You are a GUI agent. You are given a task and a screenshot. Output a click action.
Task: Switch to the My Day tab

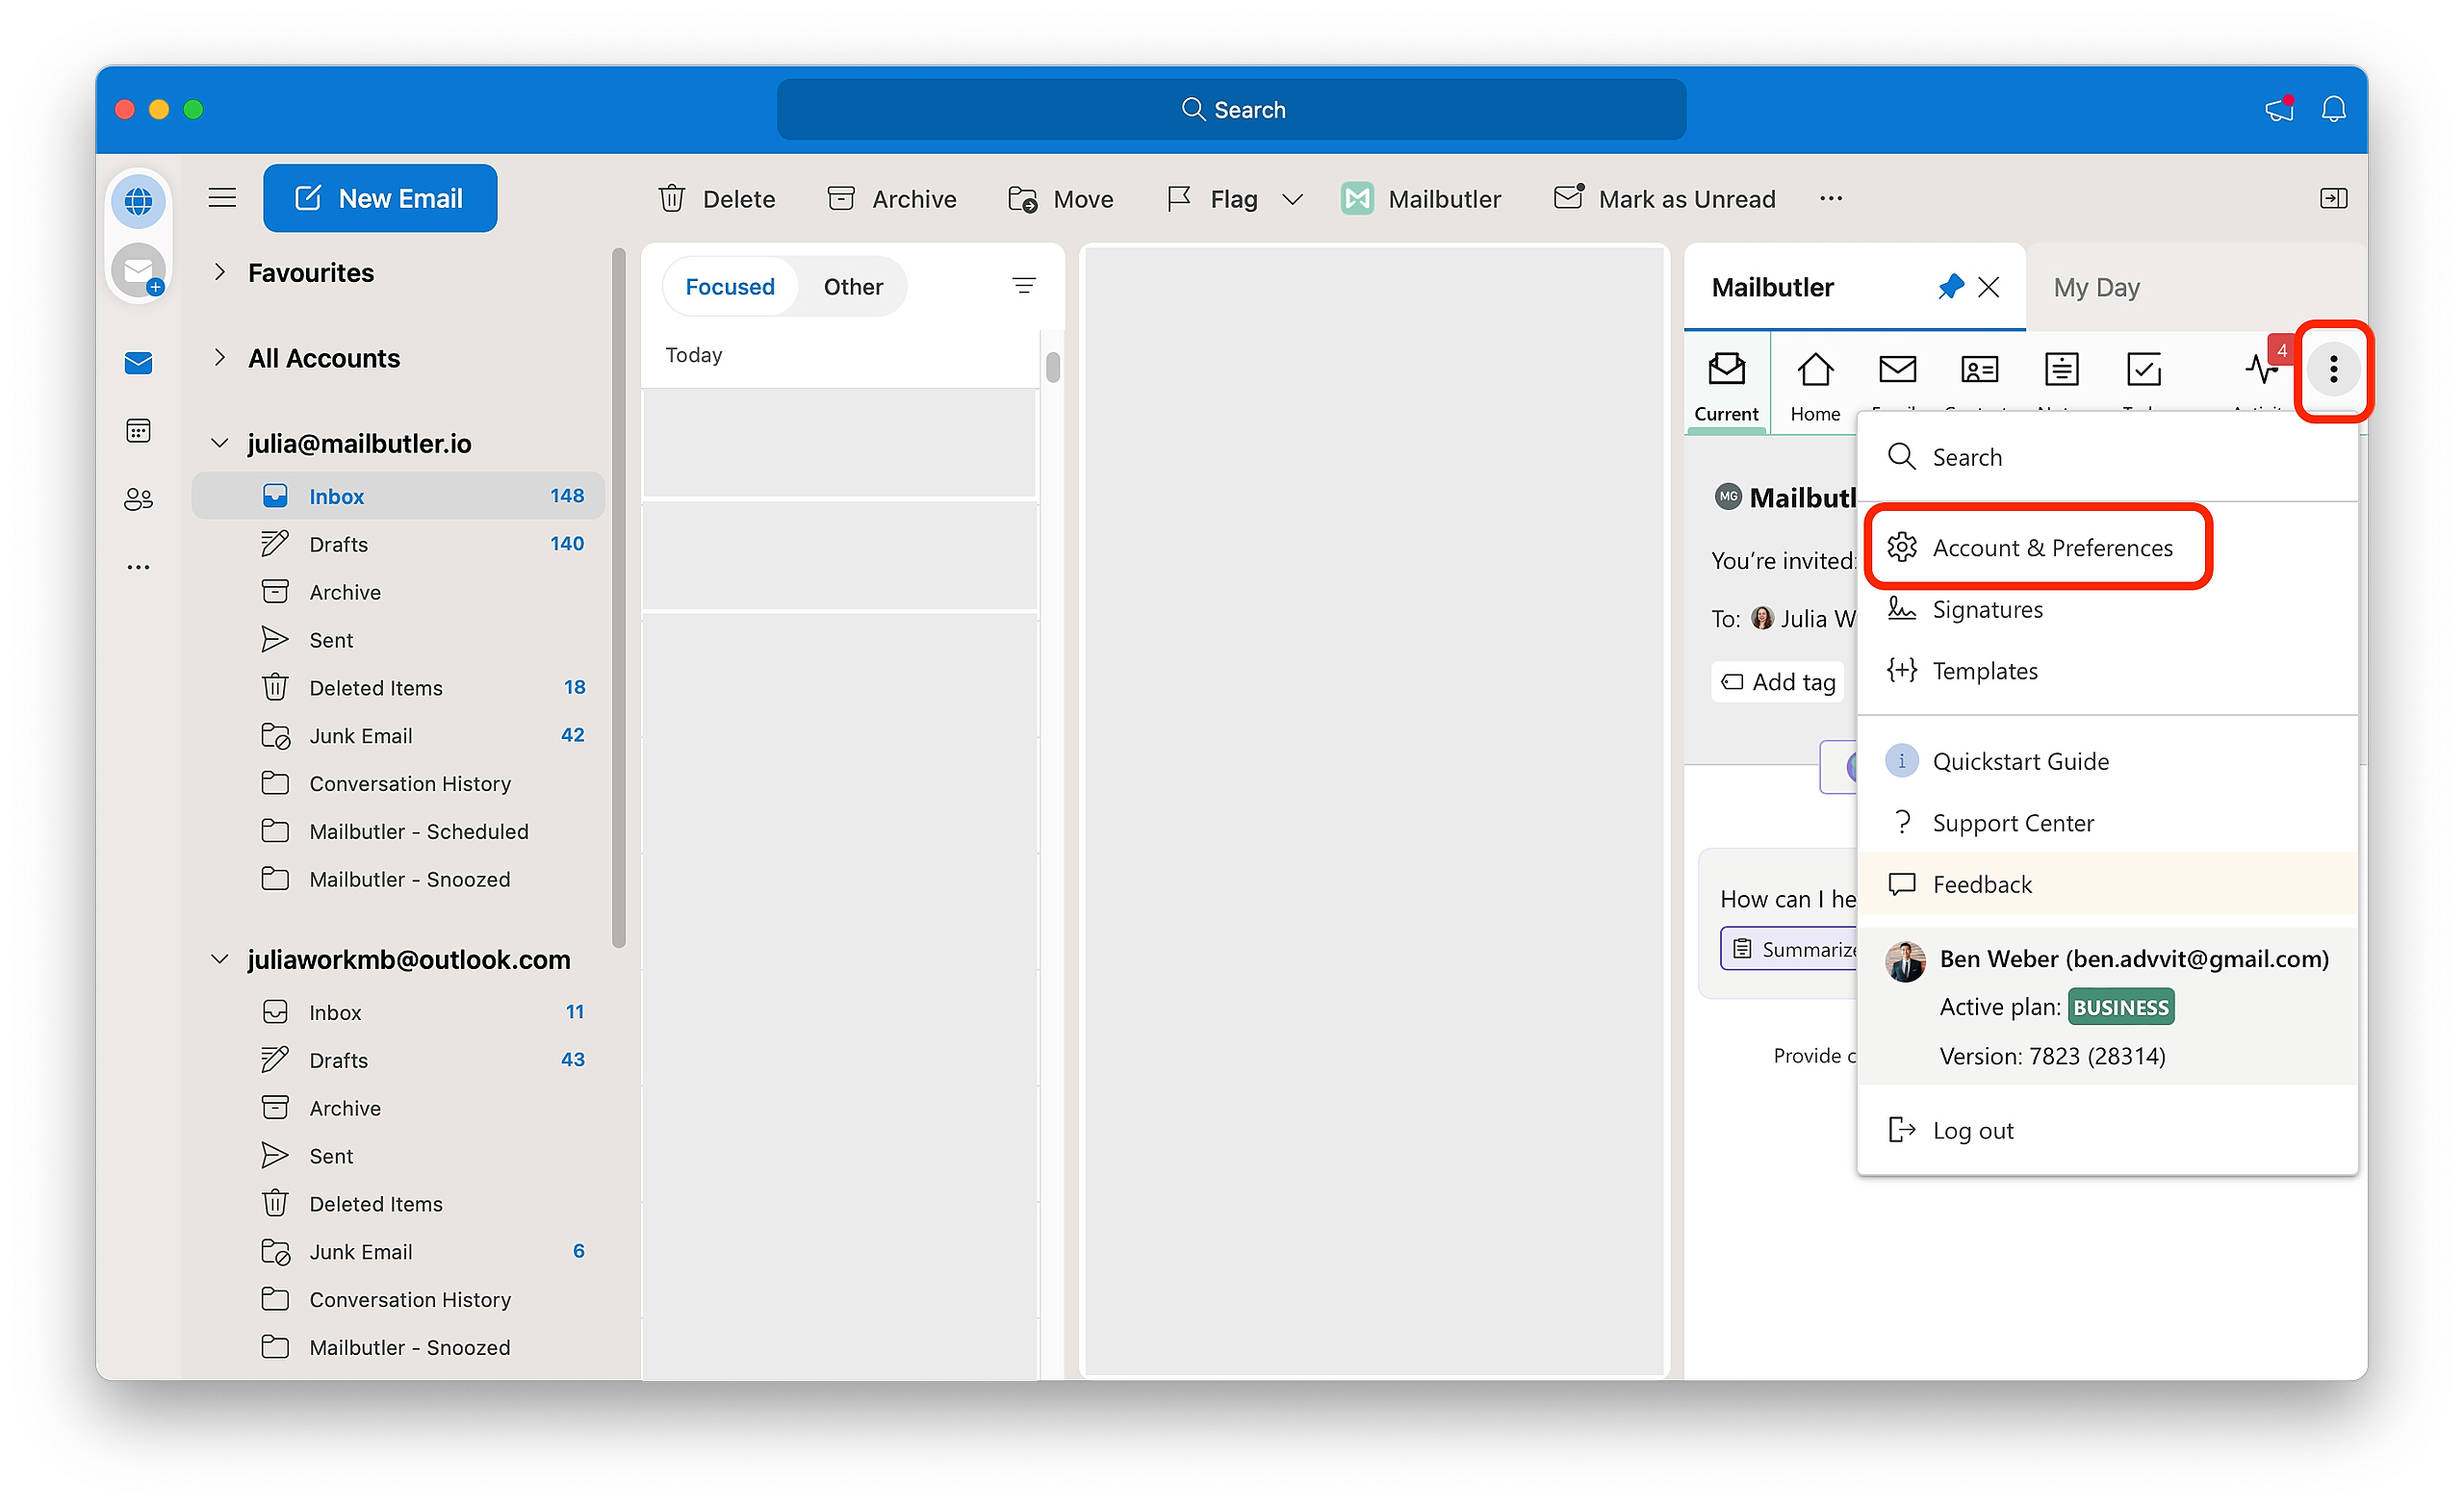click(x=2096, y=288)
